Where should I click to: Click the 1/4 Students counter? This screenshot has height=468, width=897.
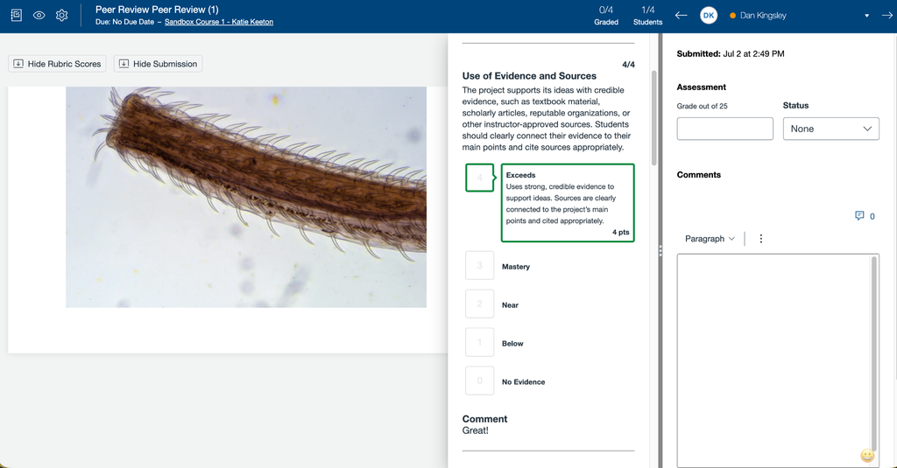coord(647,16)
